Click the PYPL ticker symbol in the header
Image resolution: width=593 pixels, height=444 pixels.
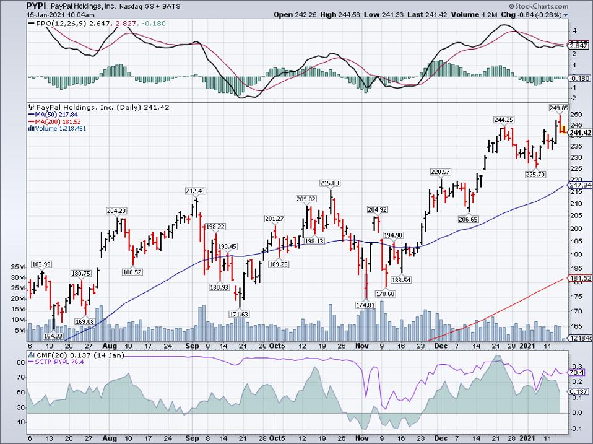[37, 6]
